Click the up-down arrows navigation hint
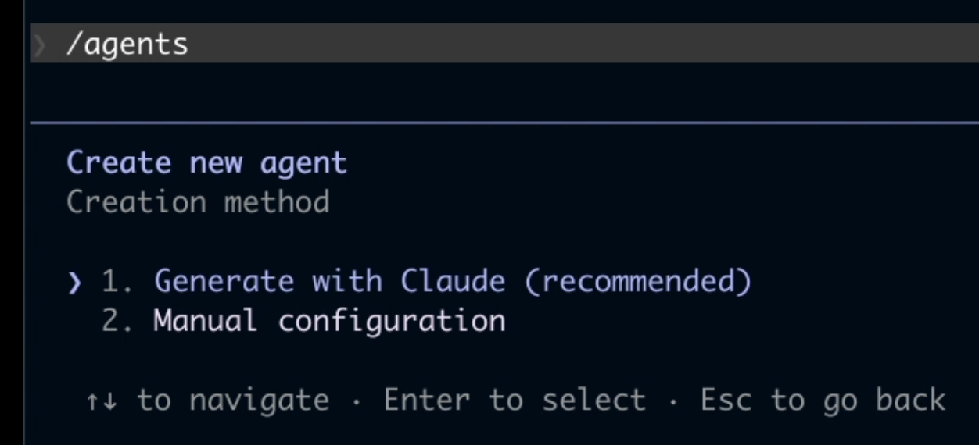Image resolution: width=979 pixels, height=445 pixels. pos(102,401)
